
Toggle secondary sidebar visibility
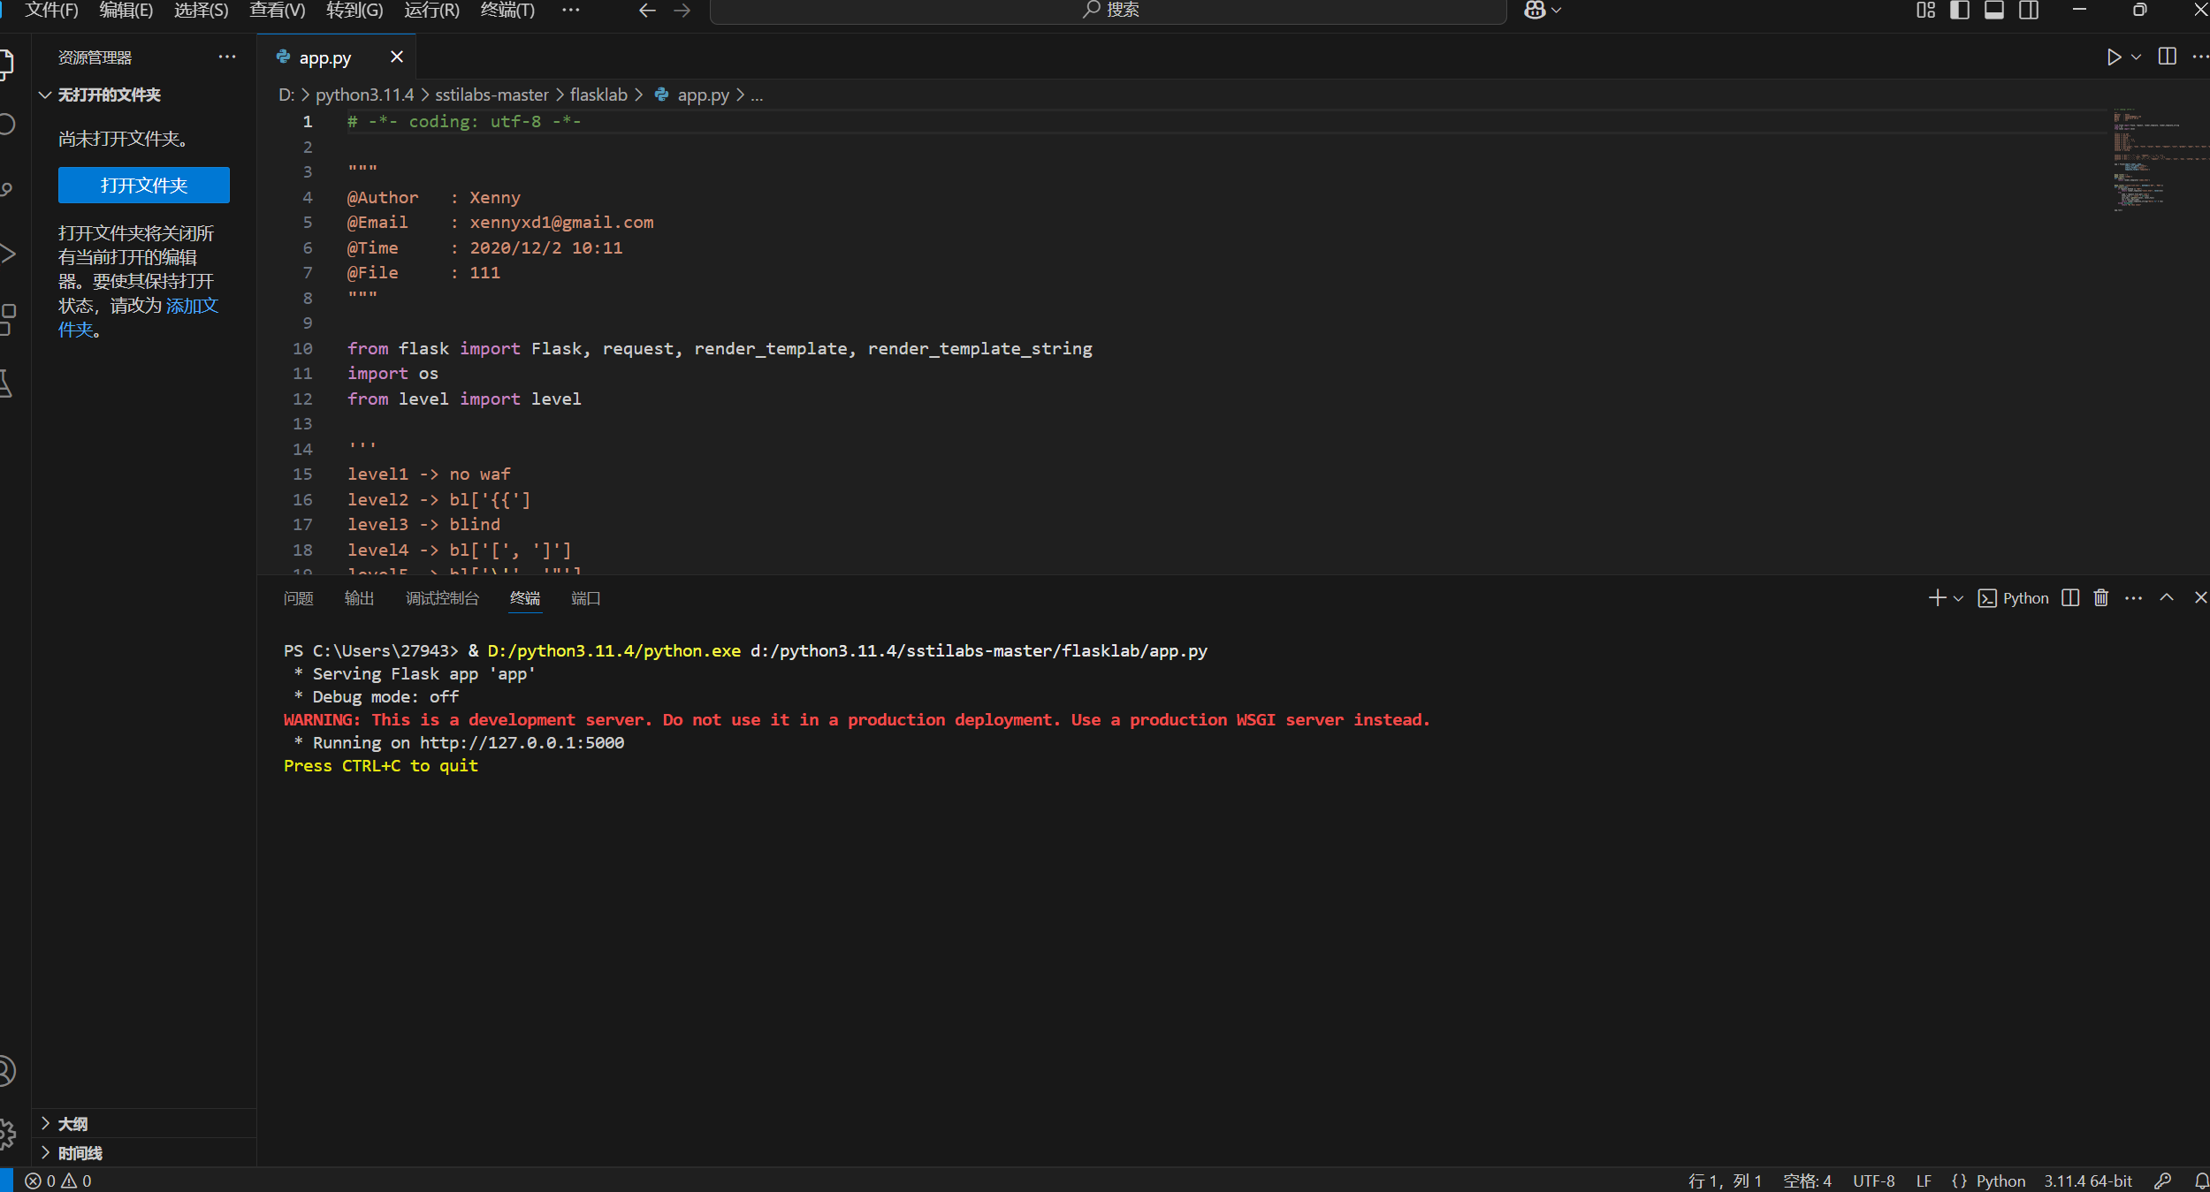coord(2029,10)
